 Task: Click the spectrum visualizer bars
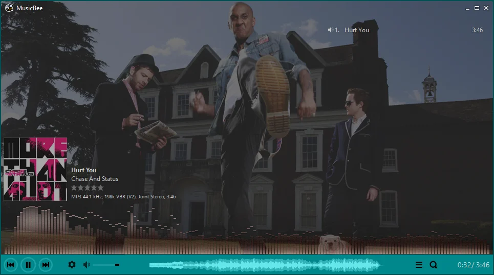(247, 230)
